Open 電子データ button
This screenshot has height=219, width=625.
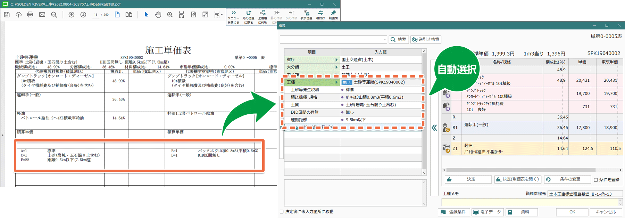(487, 212)
